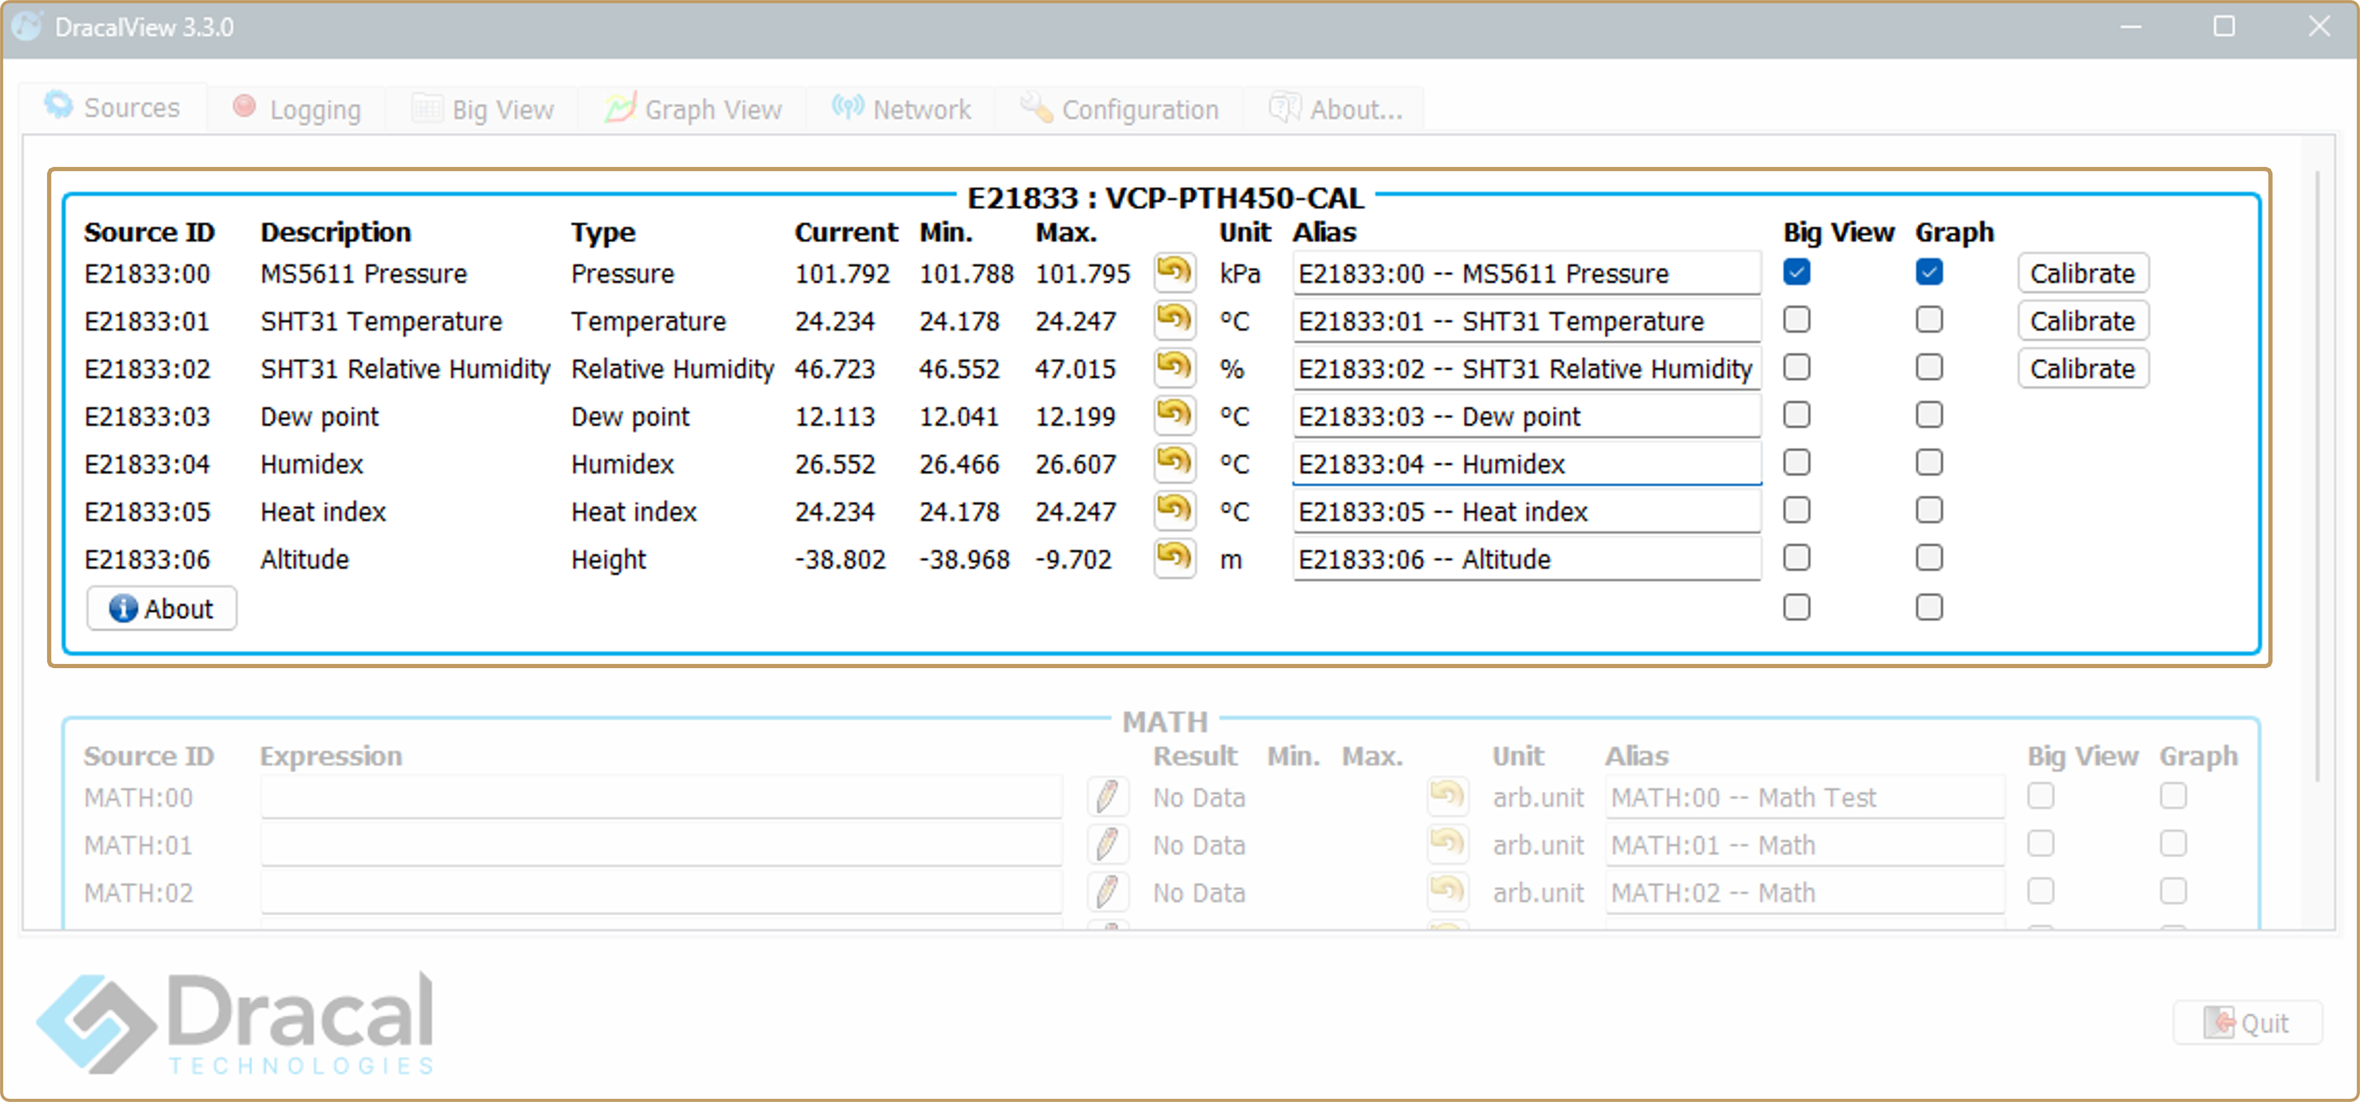Click the About button in device panel

(161, 609)
